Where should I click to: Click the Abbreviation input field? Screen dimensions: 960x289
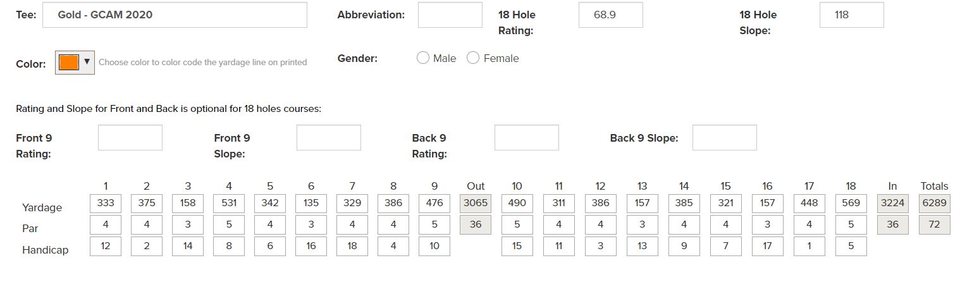click(x=450, y=15)
